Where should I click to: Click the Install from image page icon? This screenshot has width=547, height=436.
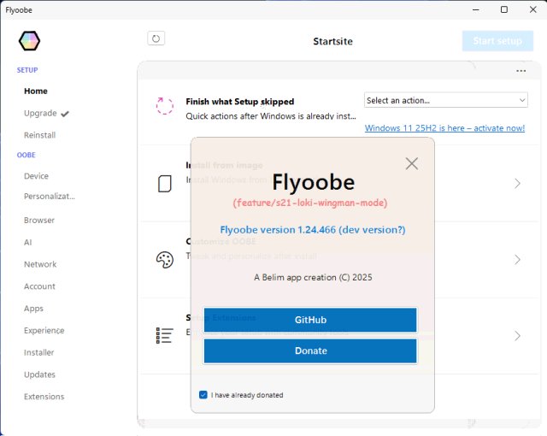164,184
